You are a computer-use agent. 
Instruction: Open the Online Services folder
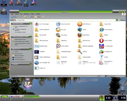(80, 41)
